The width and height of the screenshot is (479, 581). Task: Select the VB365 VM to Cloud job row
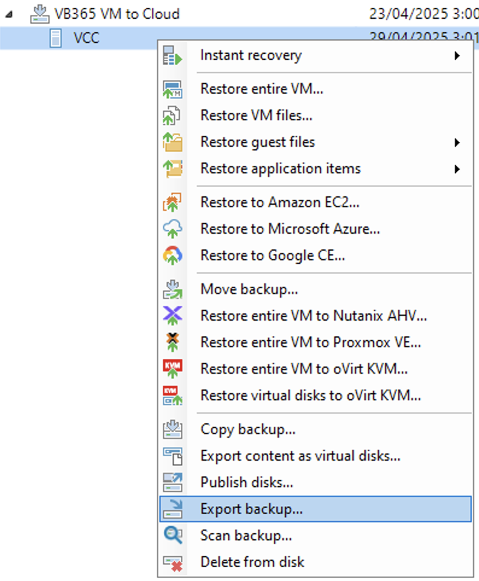pos(116,13)
